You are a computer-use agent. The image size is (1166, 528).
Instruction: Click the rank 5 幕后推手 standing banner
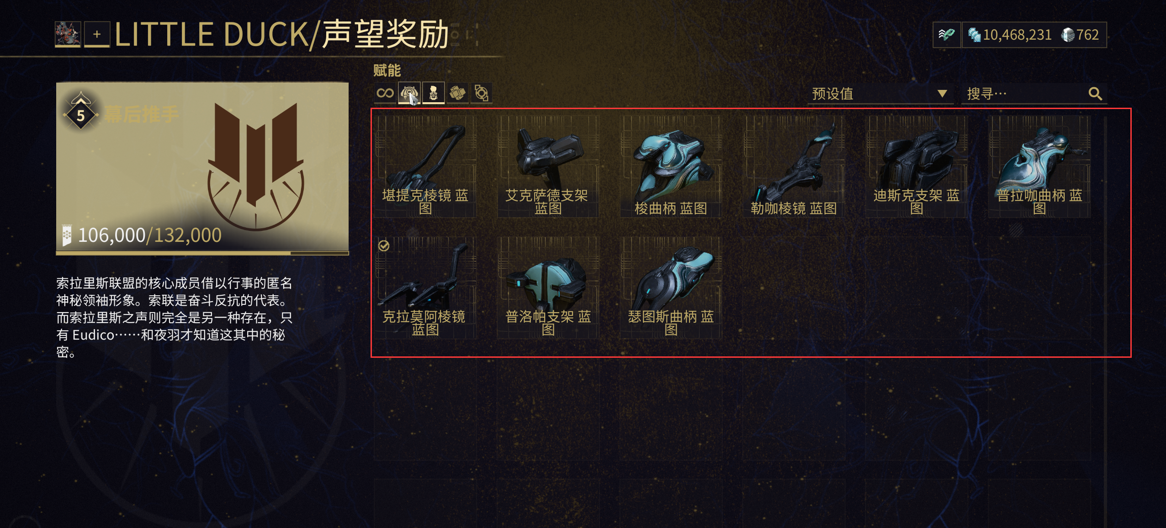pos(202,167)
